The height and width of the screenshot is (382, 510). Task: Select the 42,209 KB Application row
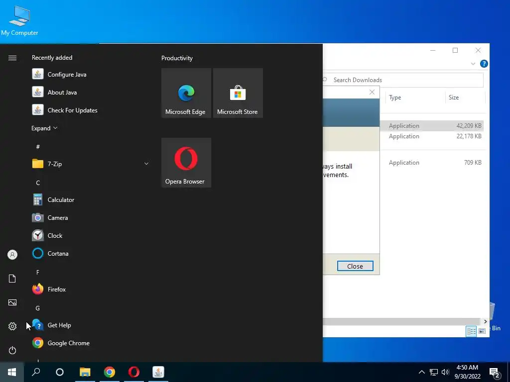pos(432,126)
